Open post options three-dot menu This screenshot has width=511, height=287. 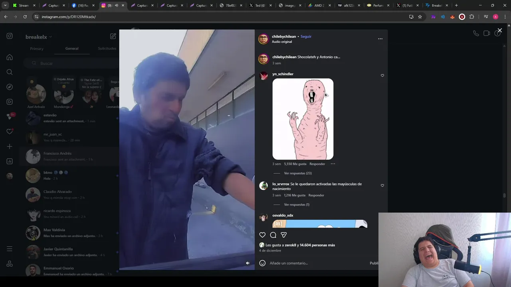click(x=380, y=39)
